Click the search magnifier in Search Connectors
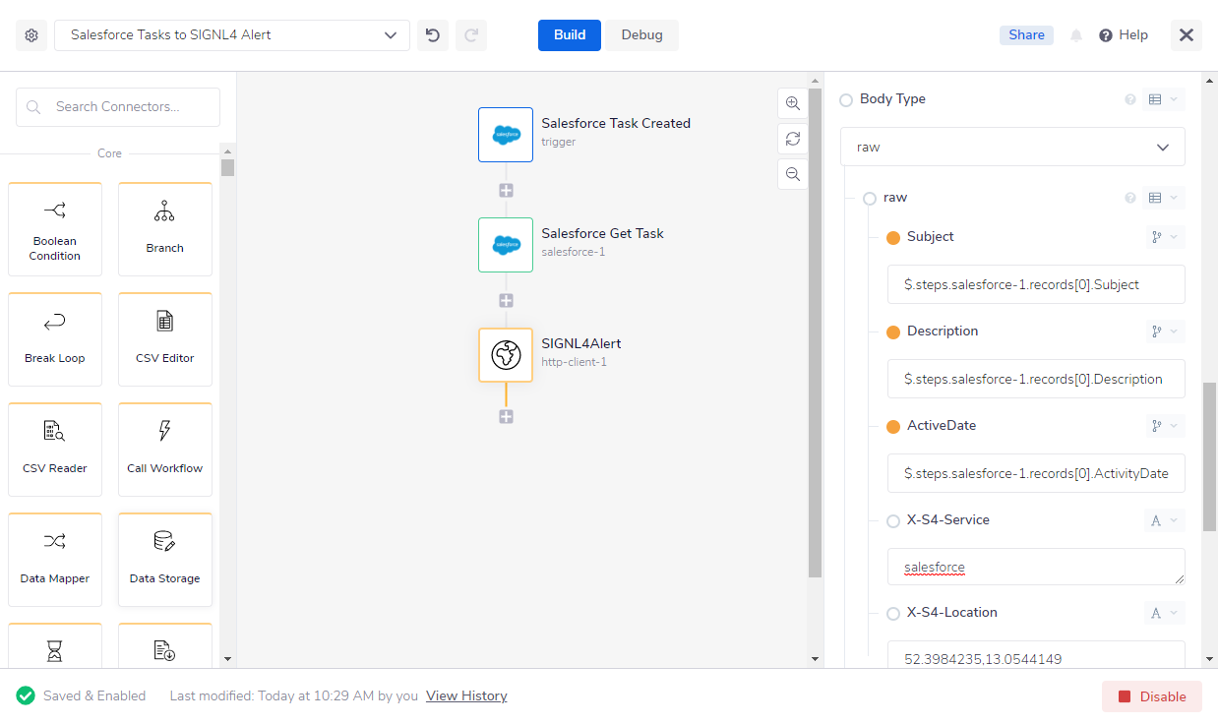 tap(34, 107)
